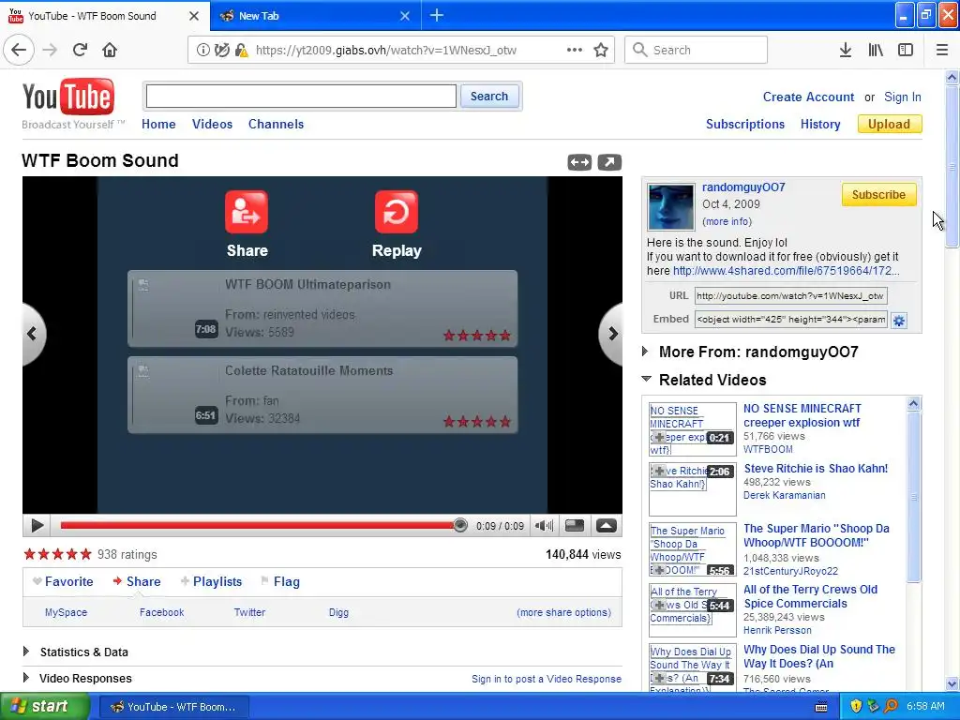Pop out the video with the arrow icon

[x=609, y=162]
